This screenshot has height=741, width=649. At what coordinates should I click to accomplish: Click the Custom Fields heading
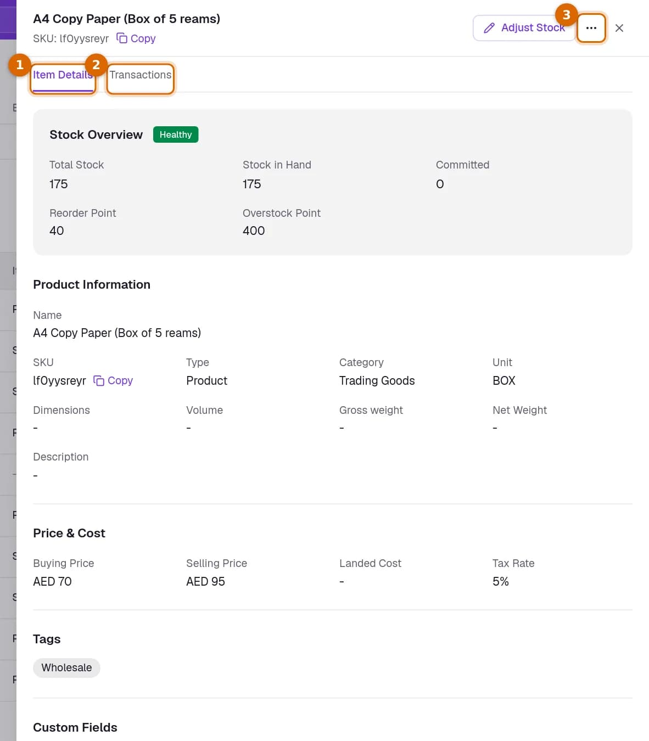click(x=75, y=728)
